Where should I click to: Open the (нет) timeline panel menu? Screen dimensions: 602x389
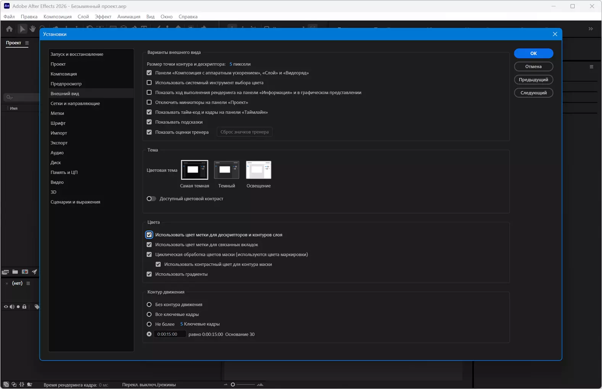point(28,283)
